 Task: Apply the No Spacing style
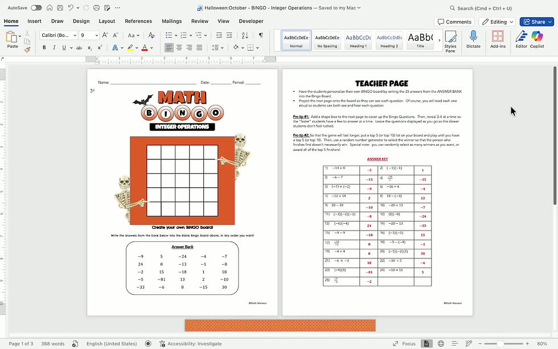click(327, 40)
